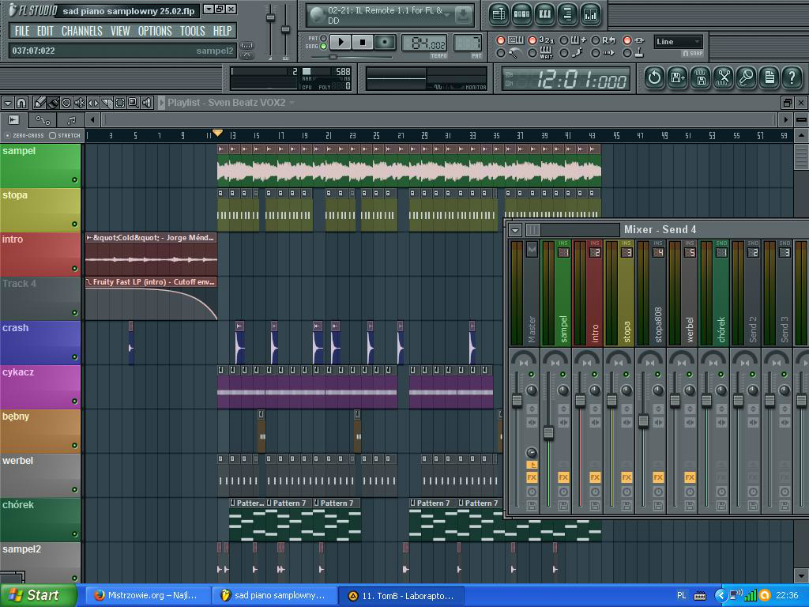The image size is (809, 607).
Task: Click the floppy save icon on Master strip
Action: [x=532, y=506]
